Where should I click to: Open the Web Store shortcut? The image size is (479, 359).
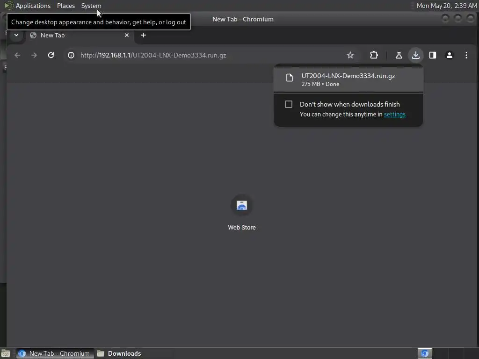242,213
